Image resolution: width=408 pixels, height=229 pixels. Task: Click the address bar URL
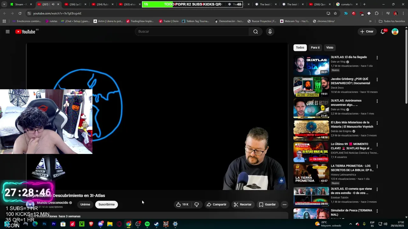point(57,13)
